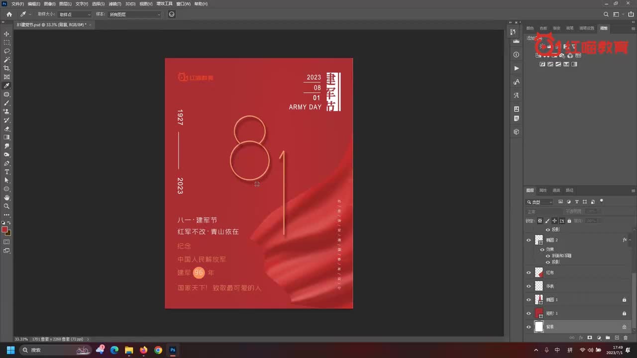The image size is (637, 358).
Task: Click the Windows taskbar search box
Action: tap(55, 350)
